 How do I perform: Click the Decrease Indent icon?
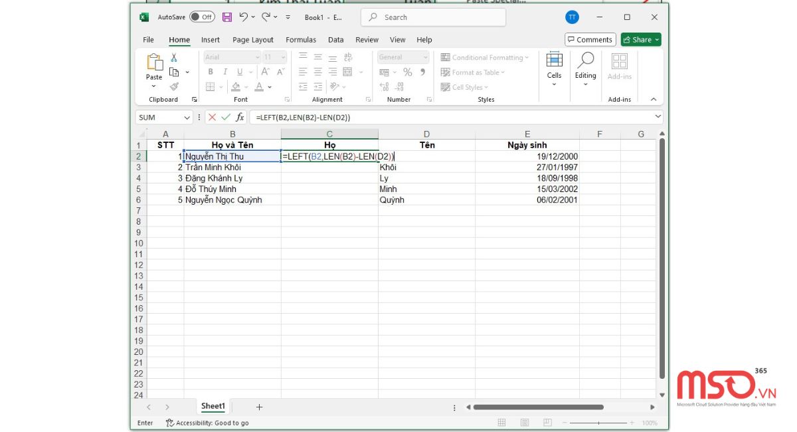pos(303,86)
